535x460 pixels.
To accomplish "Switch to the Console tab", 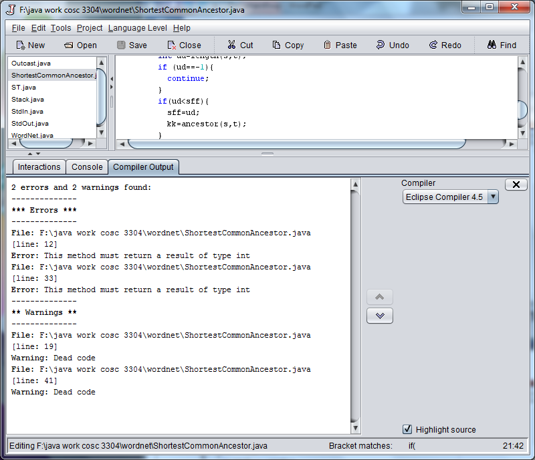I will coord(87,167).
